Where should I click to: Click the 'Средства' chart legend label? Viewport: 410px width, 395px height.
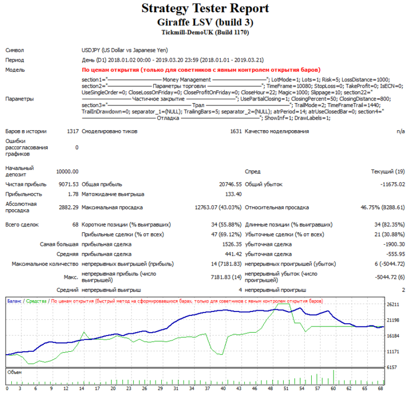[x=37, y=301]
